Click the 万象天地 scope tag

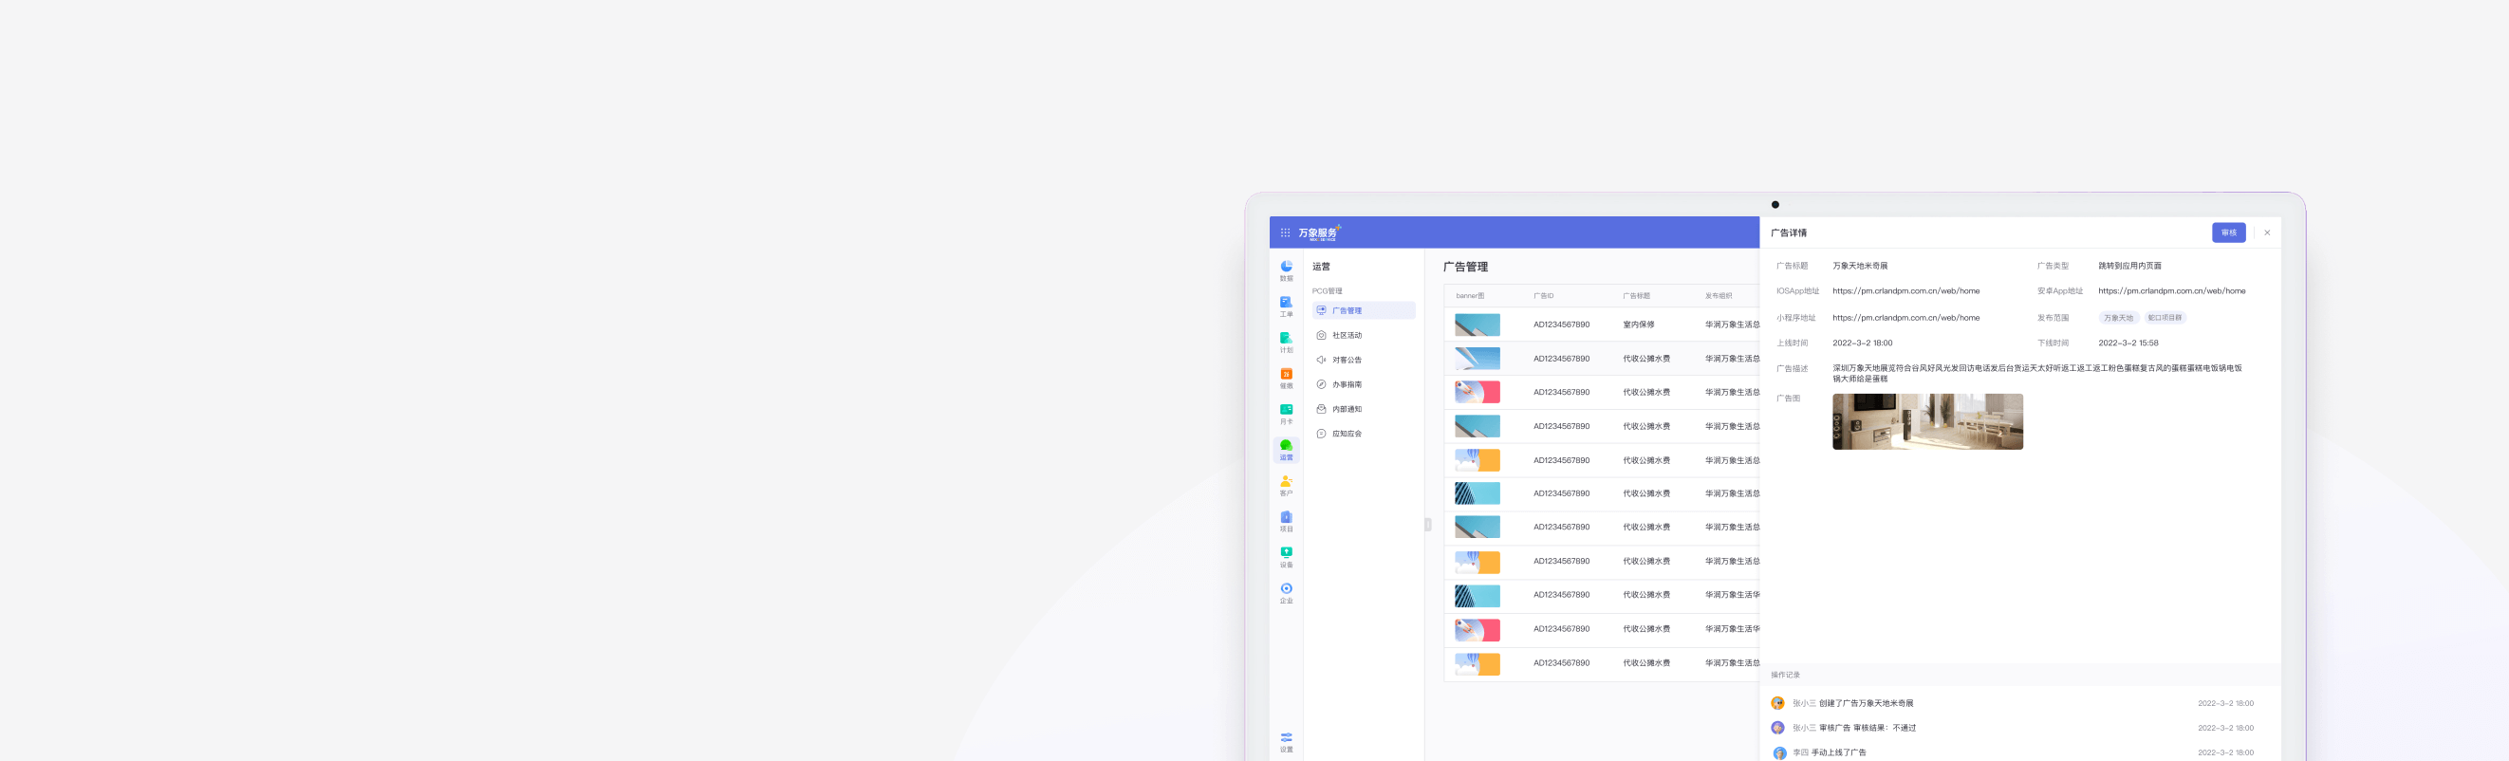click(x=2117, y=318)
